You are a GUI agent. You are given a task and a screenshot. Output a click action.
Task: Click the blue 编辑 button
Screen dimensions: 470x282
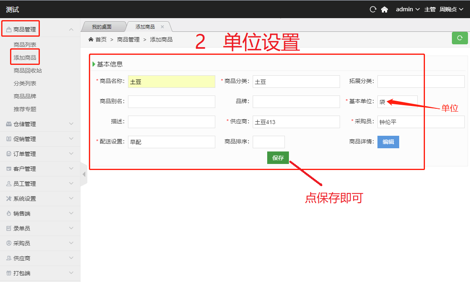pos(388,142)
